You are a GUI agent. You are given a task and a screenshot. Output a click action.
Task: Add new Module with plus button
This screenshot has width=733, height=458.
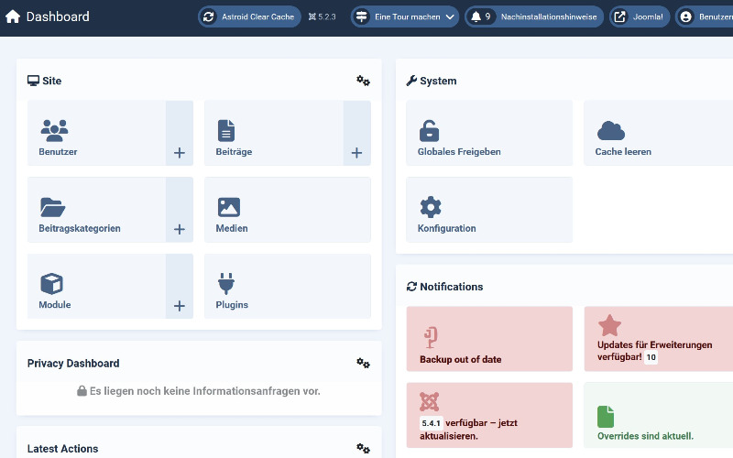click(180, 306)
